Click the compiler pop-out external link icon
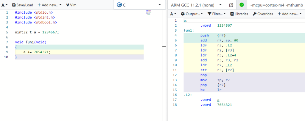 click(x=231, y=5)
